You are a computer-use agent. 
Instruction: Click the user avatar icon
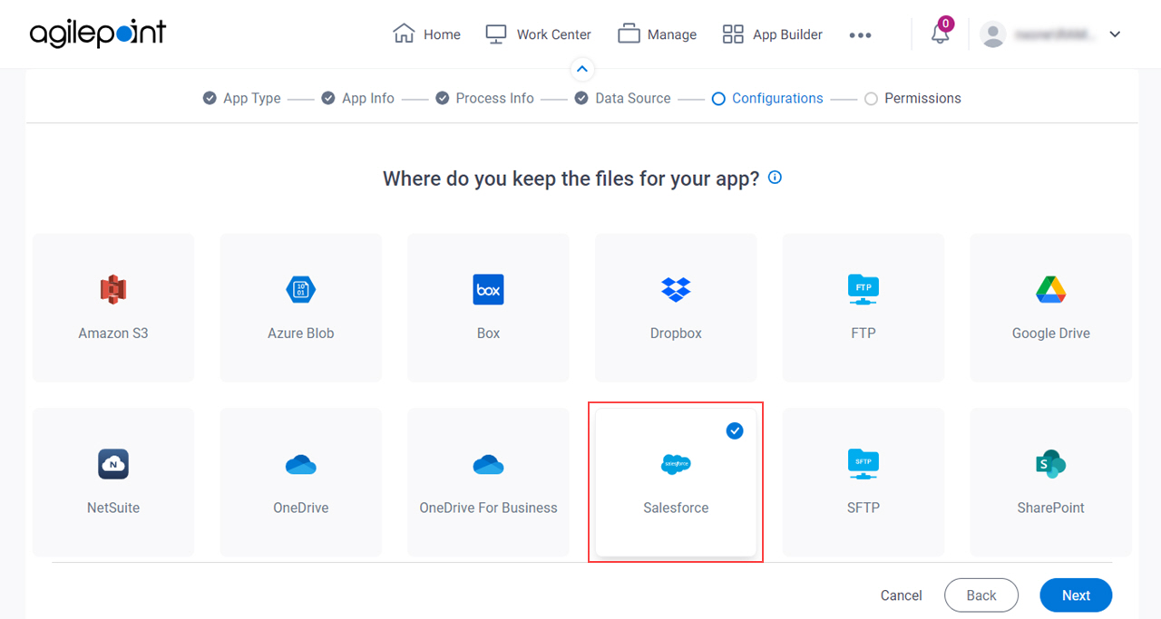point(993,34)
